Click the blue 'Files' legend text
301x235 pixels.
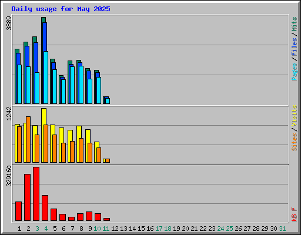(x=294, y=47)
